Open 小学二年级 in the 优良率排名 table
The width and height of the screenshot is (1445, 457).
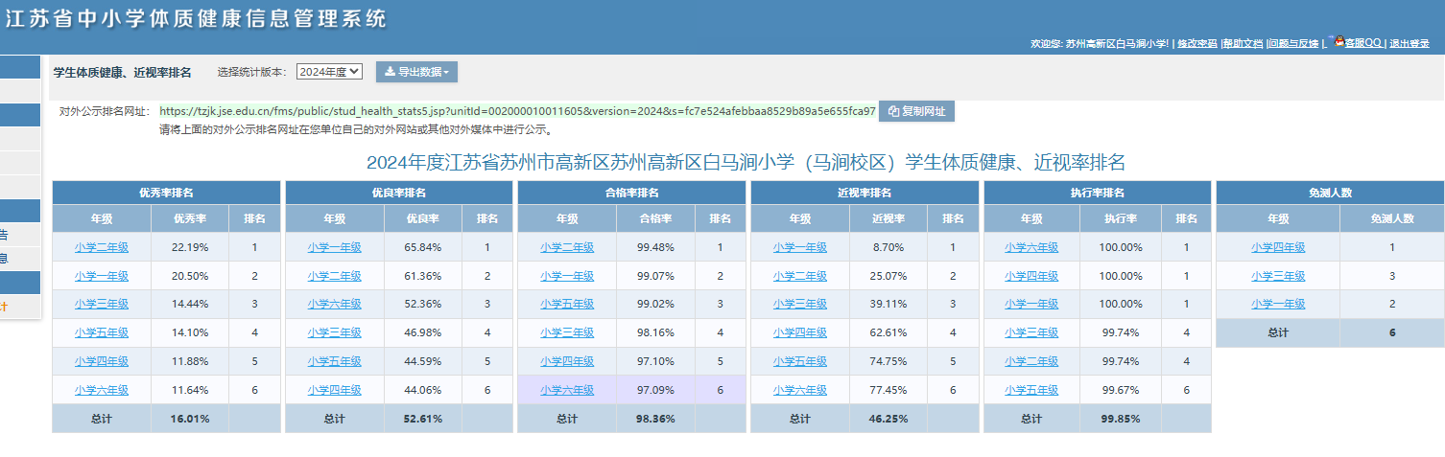335,276
